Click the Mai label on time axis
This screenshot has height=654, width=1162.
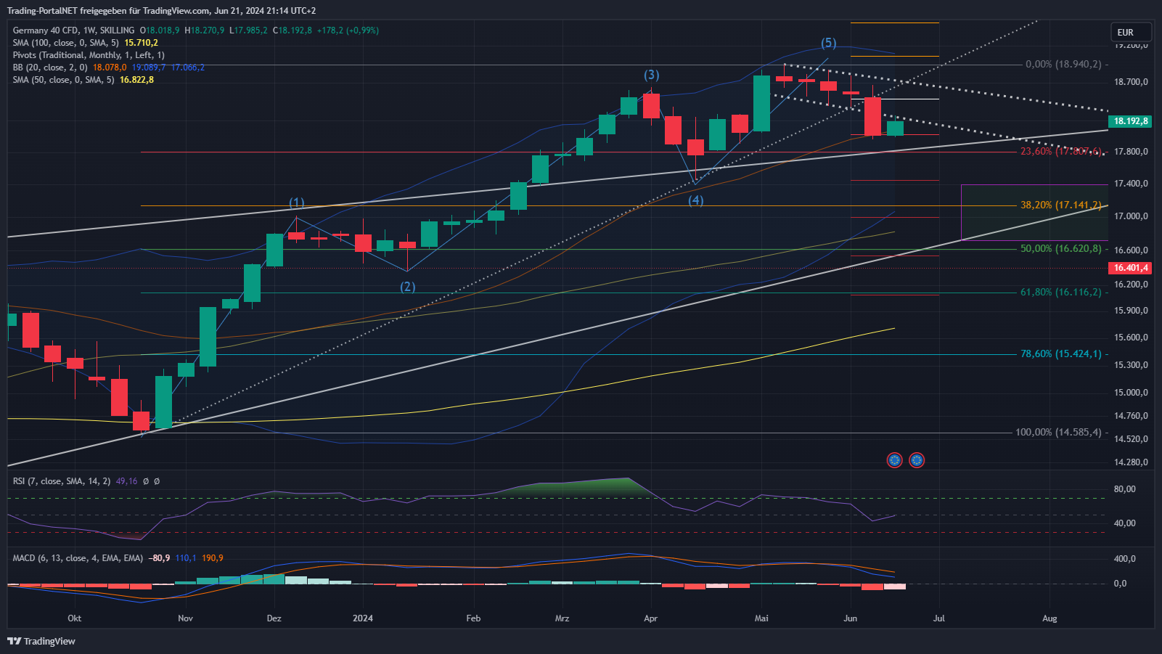click(761, 618)
